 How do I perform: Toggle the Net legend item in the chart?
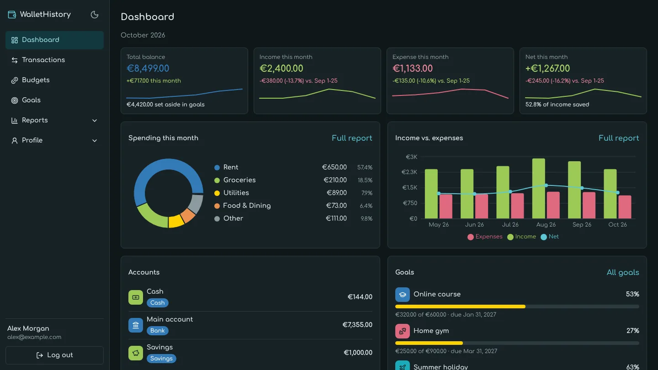(550, 237)
